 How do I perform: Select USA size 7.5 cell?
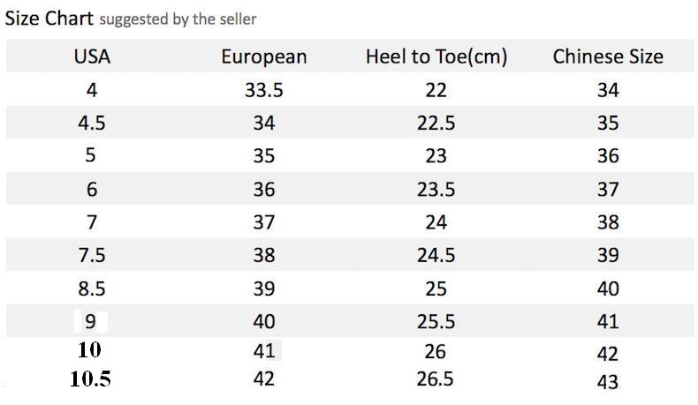92,255
